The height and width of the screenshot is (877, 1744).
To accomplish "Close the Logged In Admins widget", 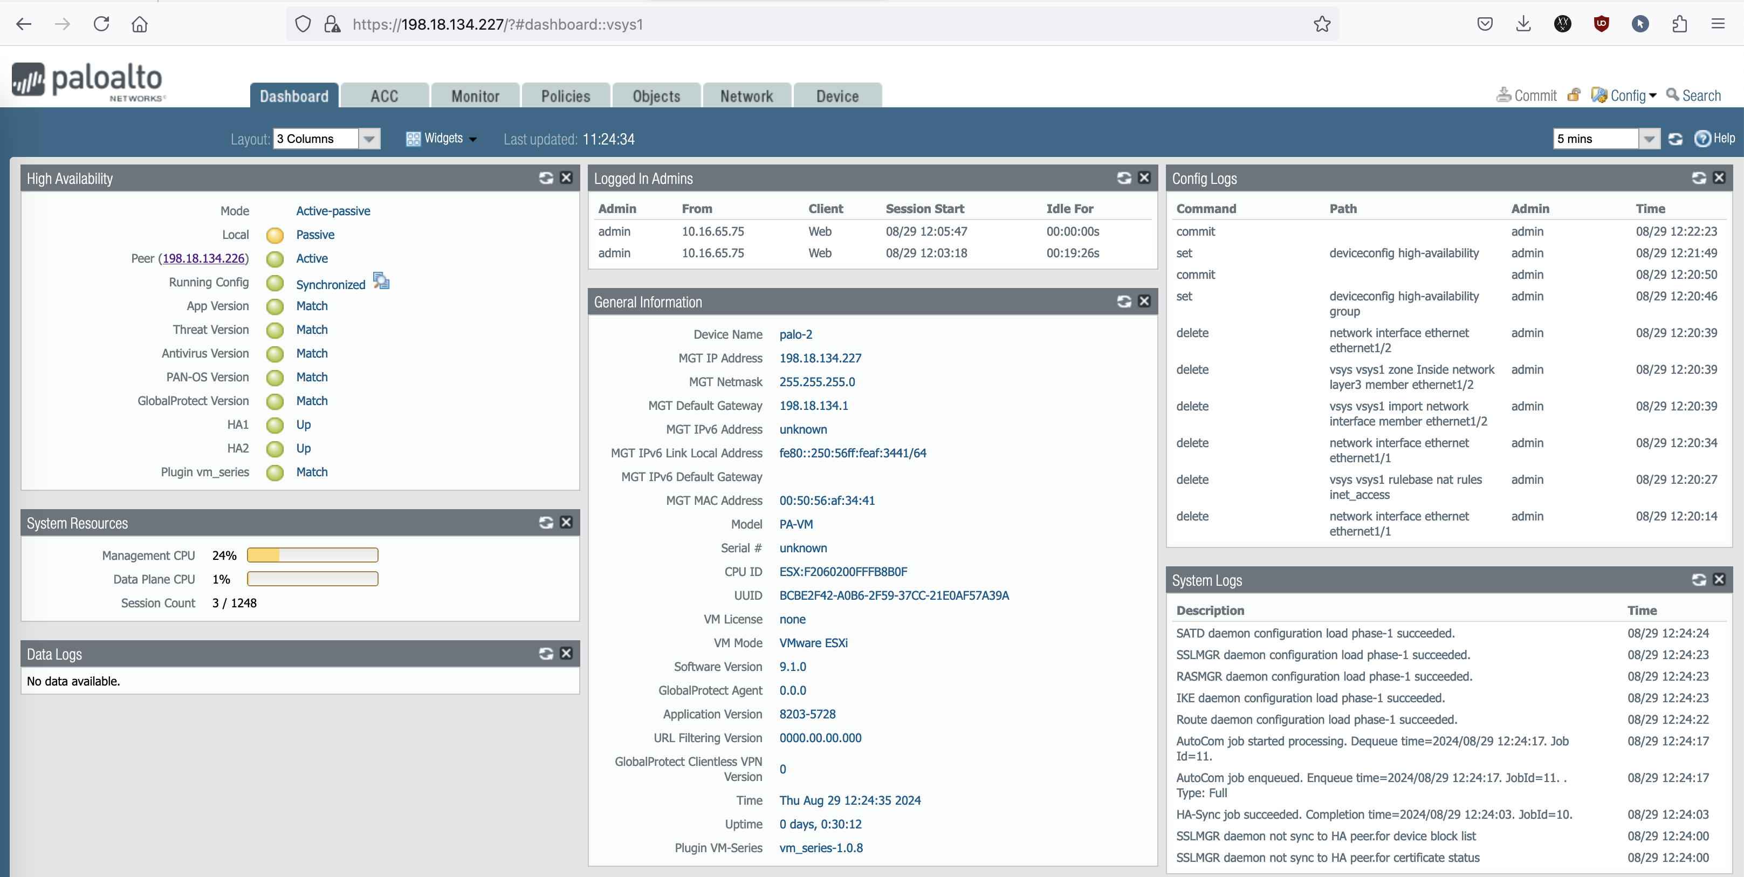I will tap(1144, 178).
